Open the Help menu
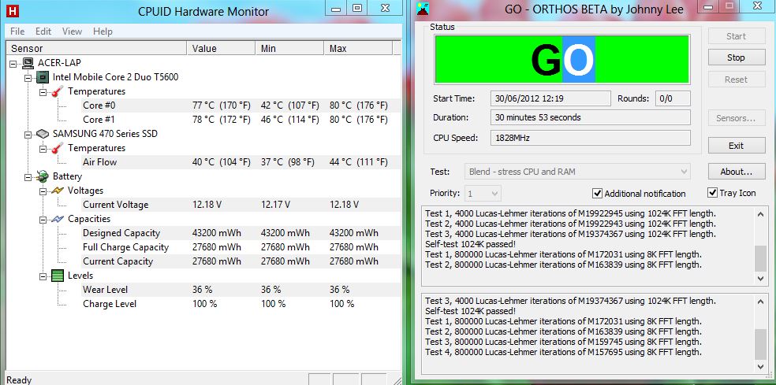The height and width of the screenshot is (385, 776). point(103,31)
